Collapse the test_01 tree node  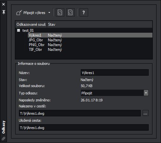point(18,31)
